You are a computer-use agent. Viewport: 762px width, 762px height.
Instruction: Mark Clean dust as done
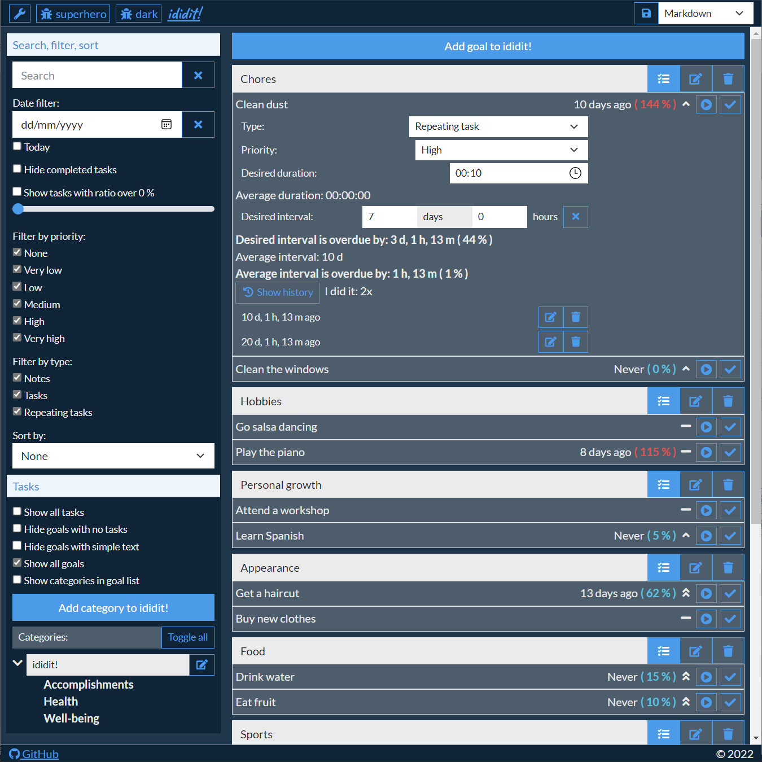coord(730,104)
